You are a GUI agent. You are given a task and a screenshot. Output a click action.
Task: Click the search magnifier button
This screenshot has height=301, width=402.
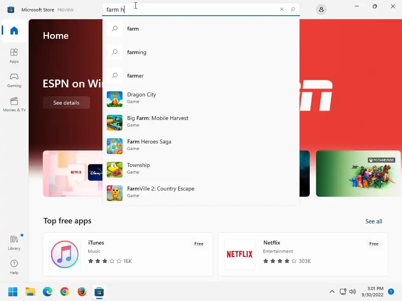[x=293, y=9]
